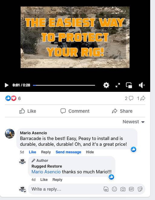Play the video
This screenshot has height=200, width=155.
7,85
